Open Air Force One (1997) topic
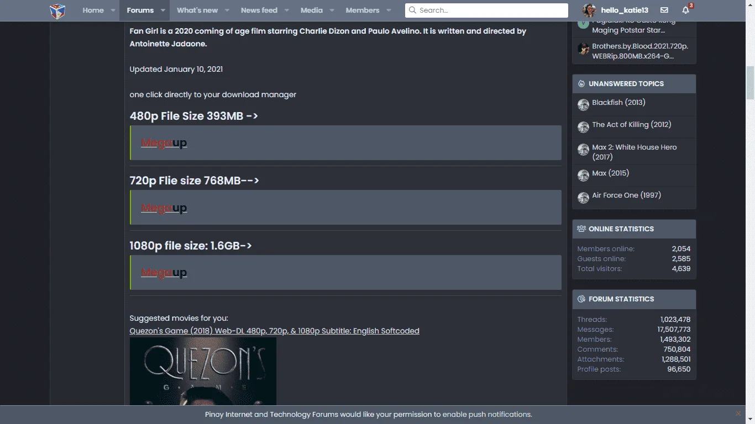755x424 pixels. 626,195
